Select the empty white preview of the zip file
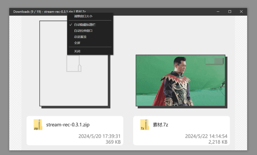Viewport: 257px width, 155px height. click(x=74, y=63)
